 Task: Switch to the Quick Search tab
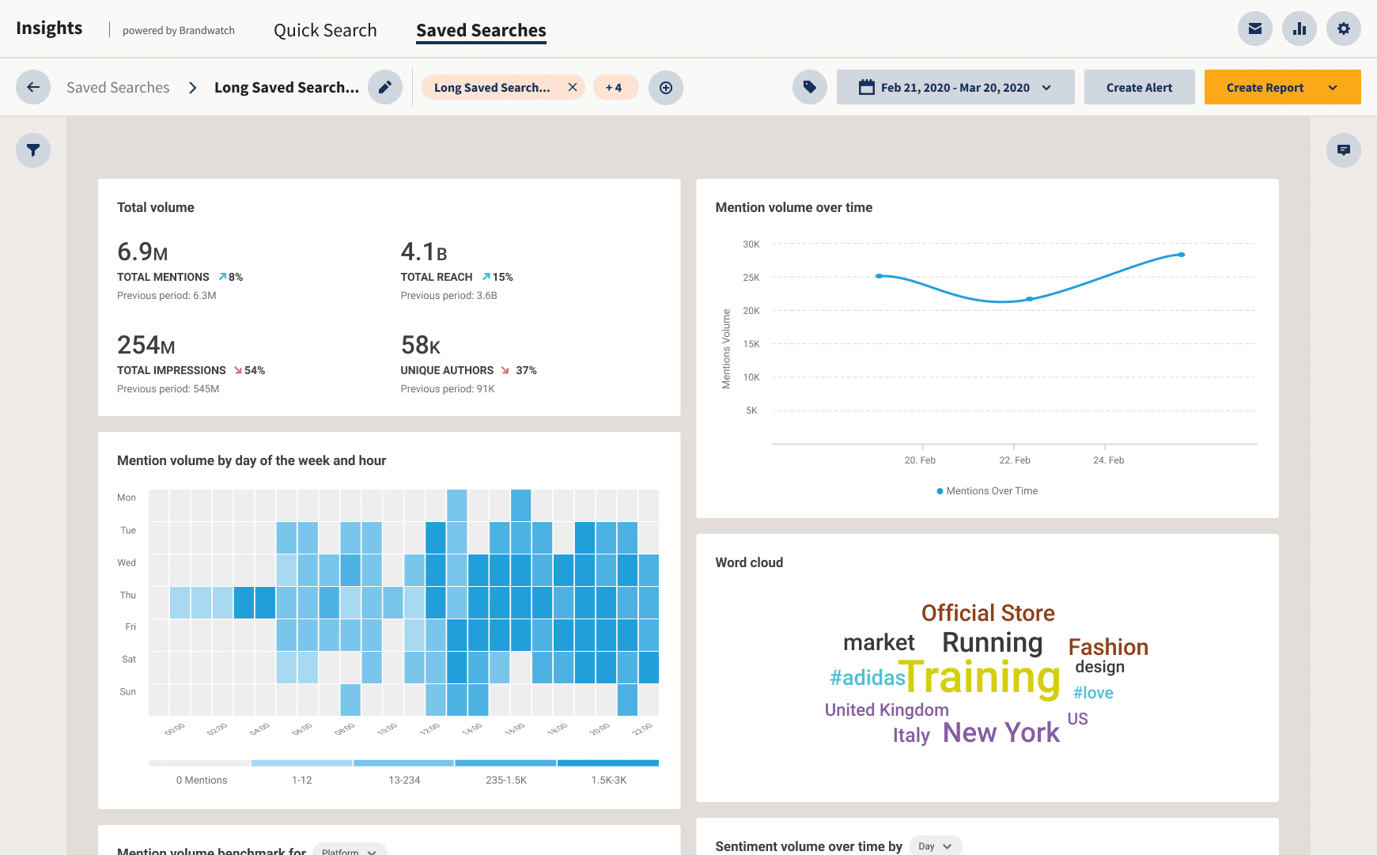point(325,30)
